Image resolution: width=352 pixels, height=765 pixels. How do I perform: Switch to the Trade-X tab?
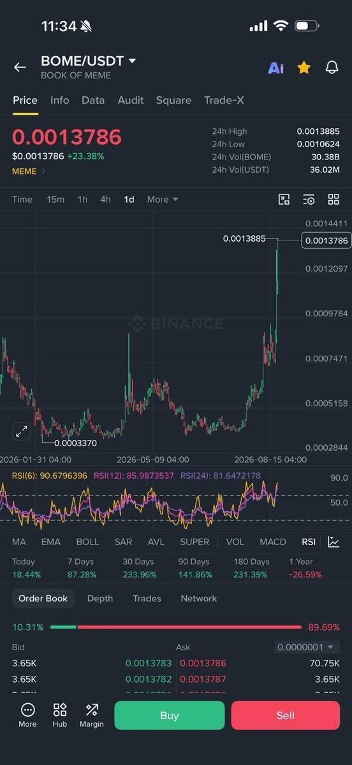(x=224, y=100)
